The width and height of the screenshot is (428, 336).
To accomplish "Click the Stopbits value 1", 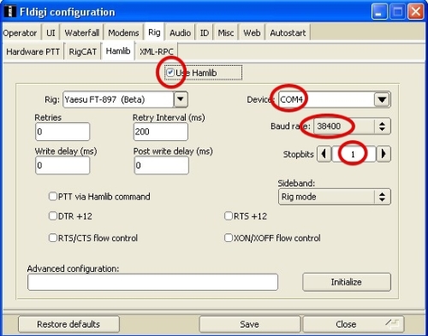I will 354,154.
